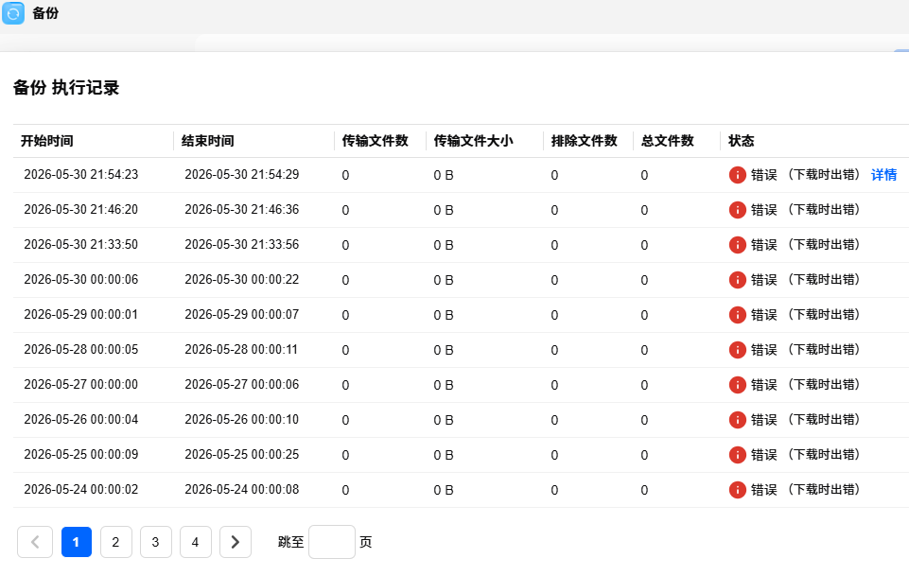909x576 pixels.
Task: Select start time 2026-05-30 21:54:23
Action: tap(81, 175)
